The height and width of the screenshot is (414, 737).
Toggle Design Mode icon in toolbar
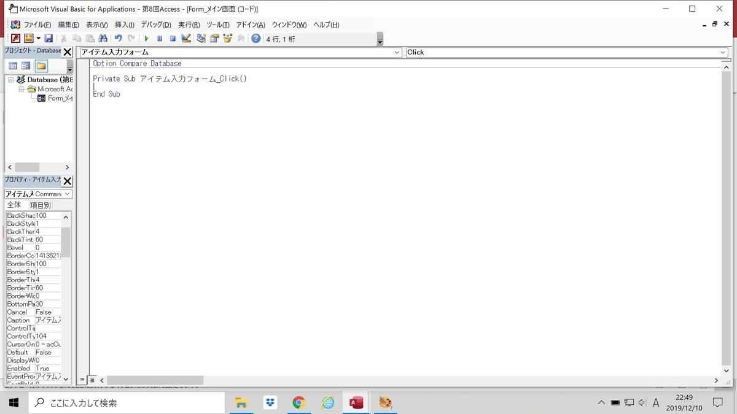(185, 39)
